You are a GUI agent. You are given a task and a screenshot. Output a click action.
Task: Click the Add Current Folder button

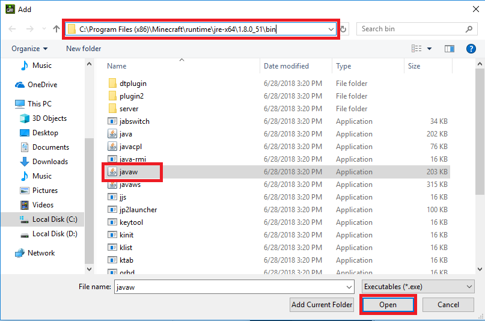(x=322, y=305)
